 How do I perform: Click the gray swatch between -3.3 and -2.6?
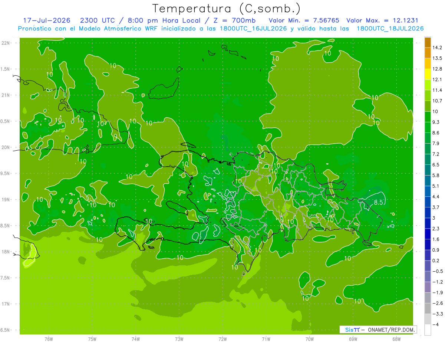coord(428,308)
